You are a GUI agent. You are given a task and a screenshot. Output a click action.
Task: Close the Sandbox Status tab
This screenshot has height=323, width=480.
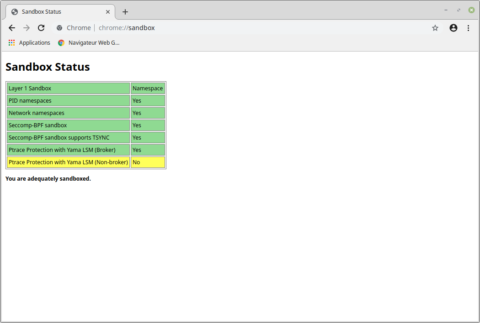[108, 12]
